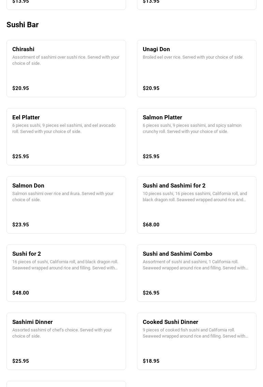Screen dimensions: 263x387
Task: Open Sushi and Sashimi Combo card
Action: 196,273
